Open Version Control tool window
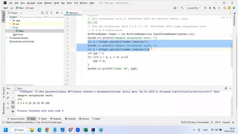 16,119
